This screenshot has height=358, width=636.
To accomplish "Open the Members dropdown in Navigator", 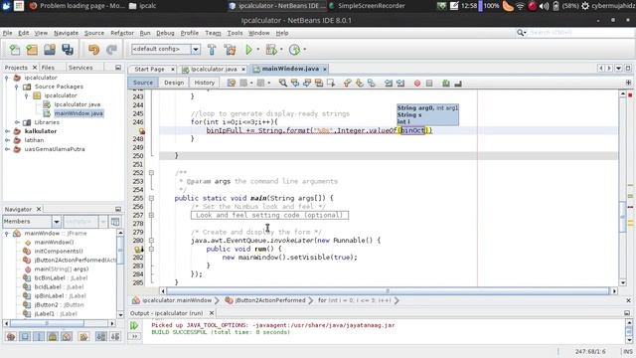I will [56, 222].
